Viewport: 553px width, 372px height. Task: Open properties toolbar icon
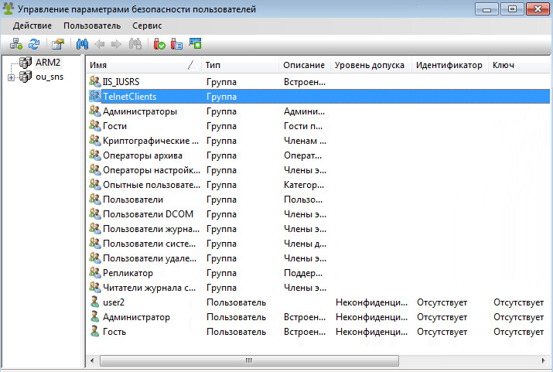tap(58, 44)
